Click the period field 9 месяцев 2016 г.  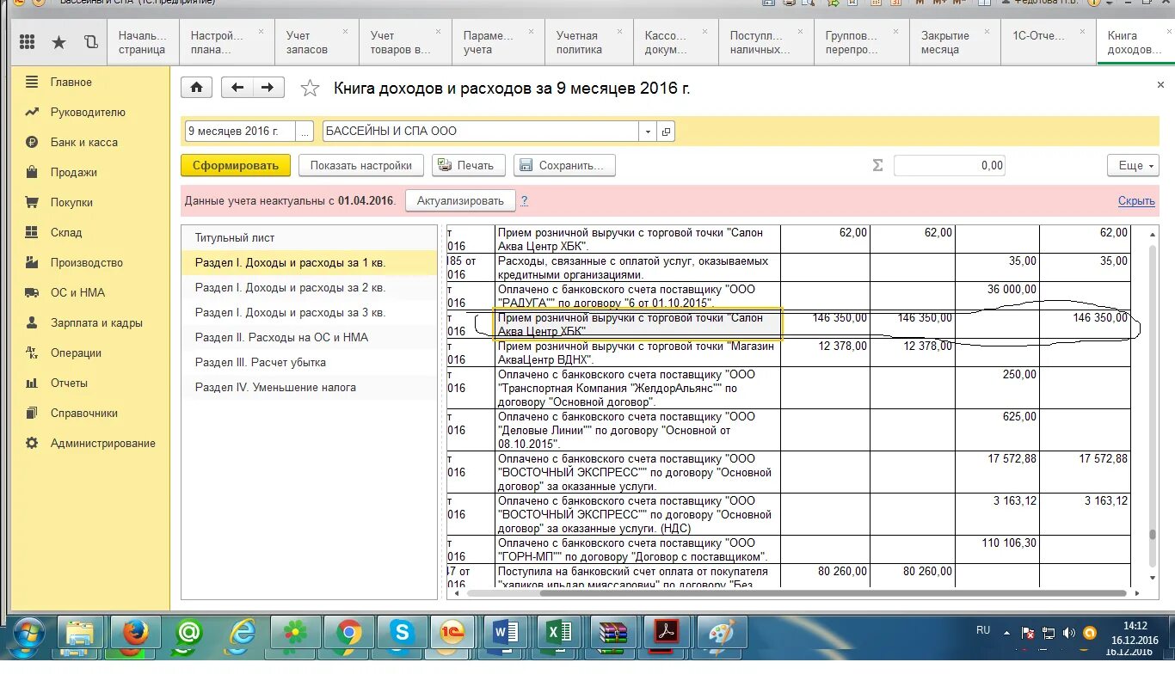(x=240, y=132)
